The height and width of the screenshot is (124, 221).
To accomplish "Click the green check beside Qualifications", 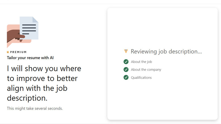I will pyautogui.click(x=126, y=78).
